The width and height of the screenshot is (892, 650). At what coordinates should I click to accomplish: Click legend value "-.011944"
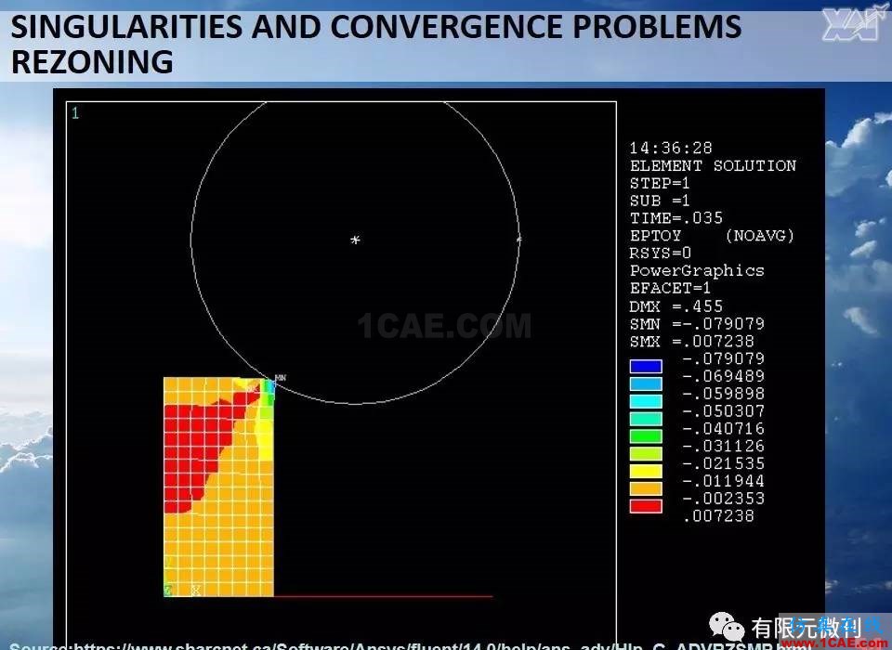pyautogui.click(x=723, y=481)
